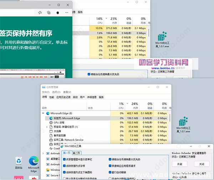Select the 进程 tab
The image size is (214, 180).
pyautogui.click(x=45, y=97)
